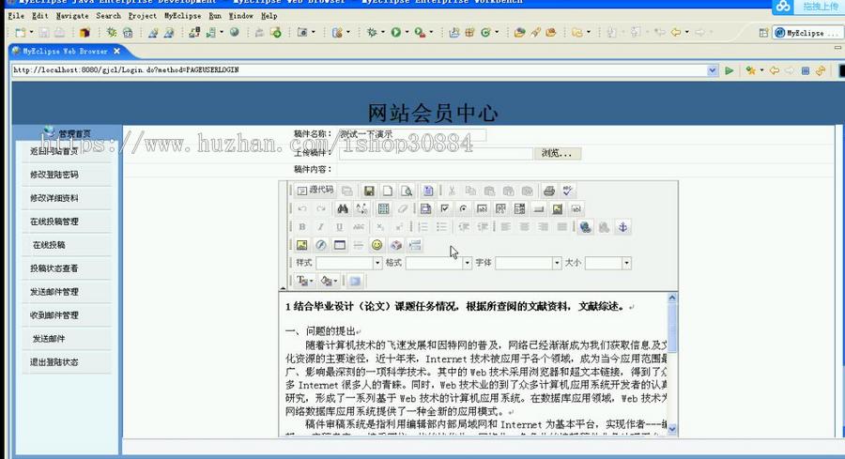Viewport: 845px width, 459px height.
Task: Click the Replace icon next to Find
Action: [361, 208]
